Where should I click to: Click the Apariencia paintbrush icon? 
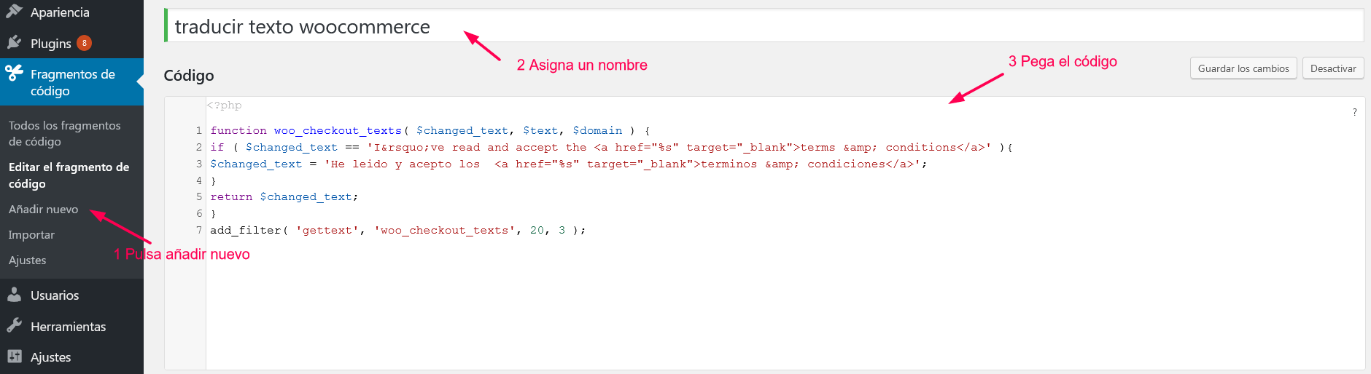(x=14, y=11)
